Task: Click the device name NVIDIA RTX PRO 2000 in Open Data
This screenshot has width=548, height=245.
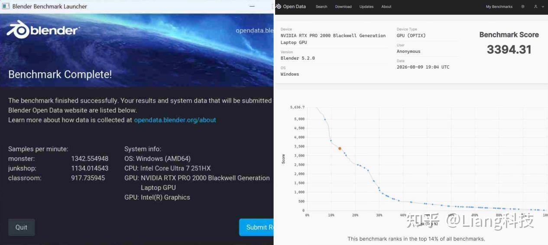Action: point(333,39)
